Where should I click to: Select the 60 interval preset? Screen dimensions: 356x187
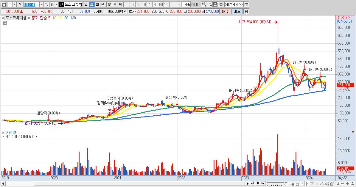[x=161, y=4]
